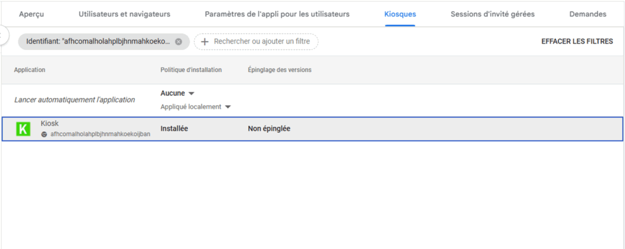The height and width of the screenshot is (249, 625).
Task: Switch to the Demandes tab
Action: (x=588, y=14)
